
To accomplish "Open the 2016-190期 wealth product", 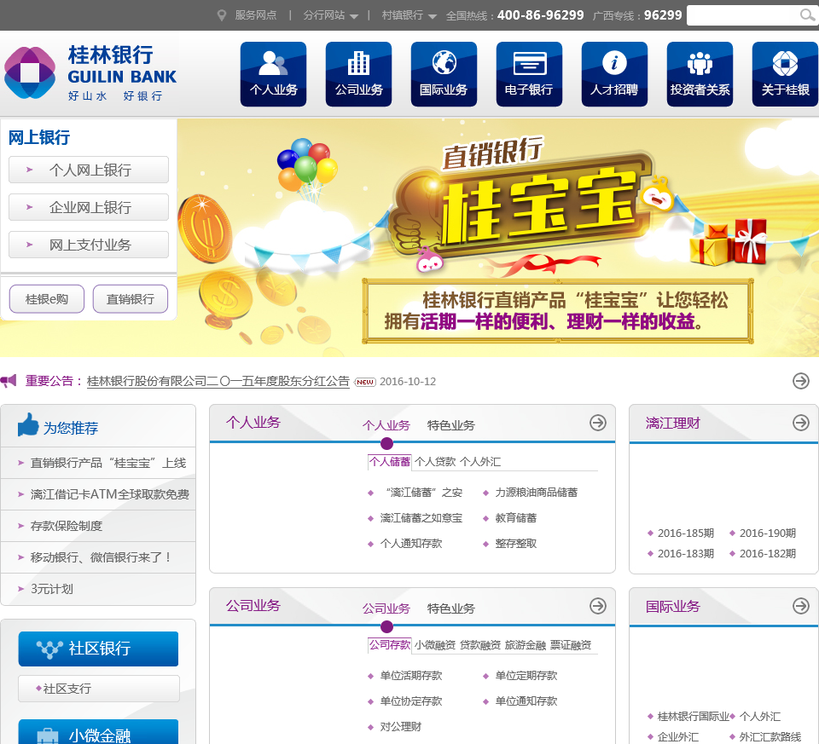I will tap(768, 533).
